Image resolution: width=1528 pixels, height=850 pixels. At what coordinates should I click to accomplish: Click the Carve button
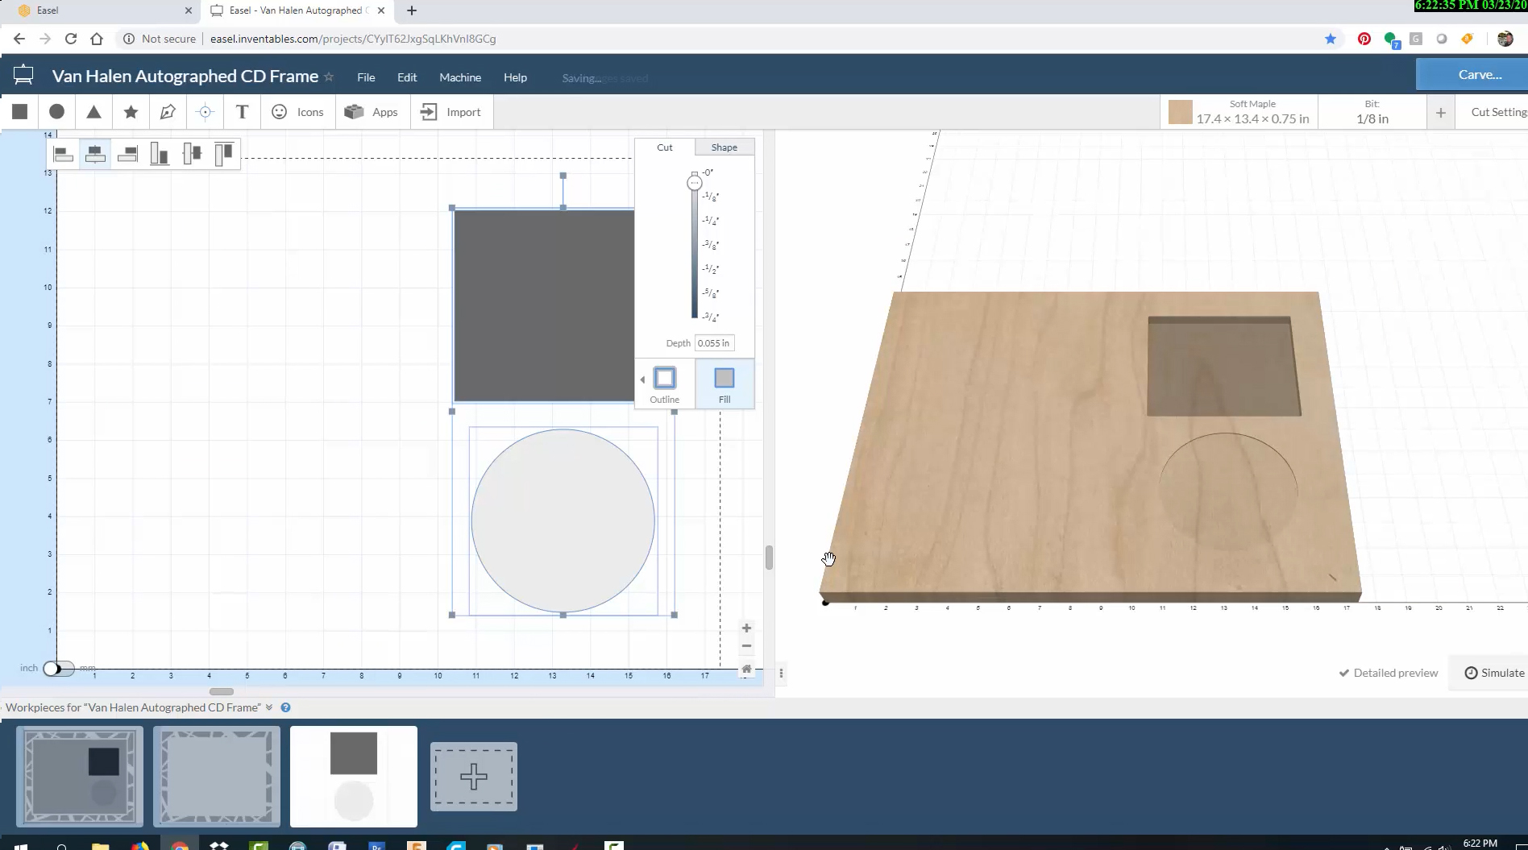[1472, 75]
